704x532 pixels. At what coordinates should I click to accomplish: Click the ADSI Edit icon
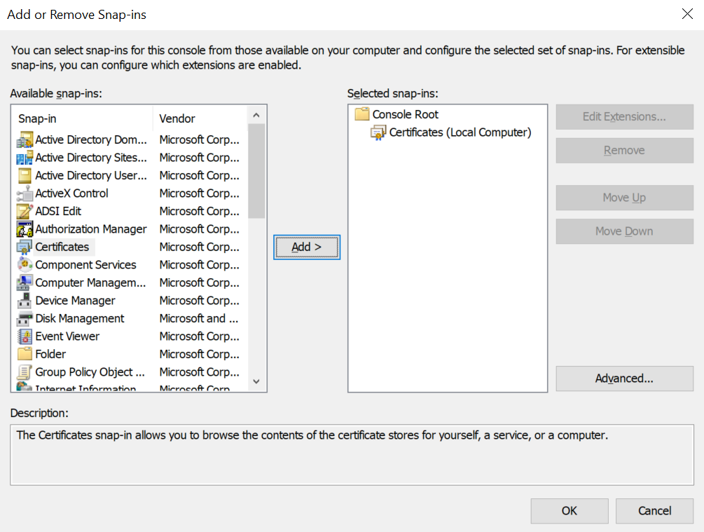[x=25, y=211]
